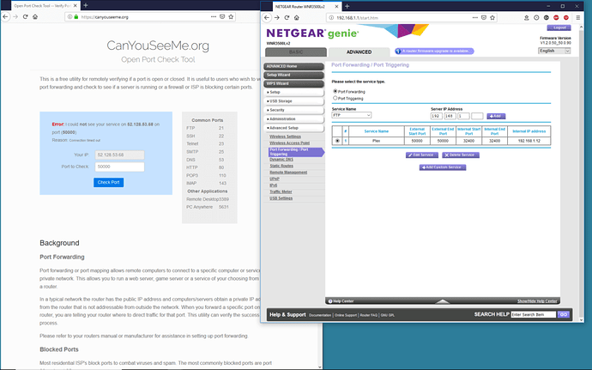The width and height of the screenshot is (592, 370).
Task: Expand the USB Storage menu section
Action: pyautogui.click(x=293, y=101)
